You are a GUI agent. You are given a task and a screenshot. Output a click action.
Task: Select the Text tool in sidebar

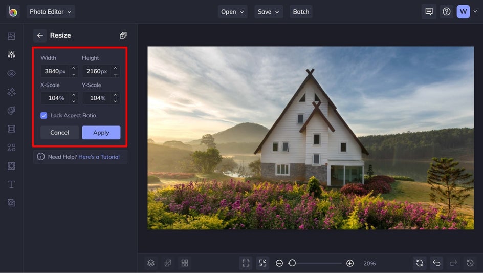point(11,184)
